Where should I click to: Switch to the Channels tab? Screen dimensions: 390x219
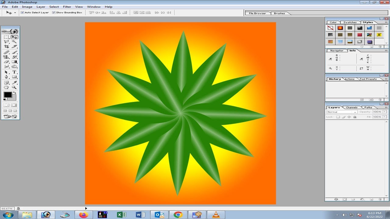point(352,107)
